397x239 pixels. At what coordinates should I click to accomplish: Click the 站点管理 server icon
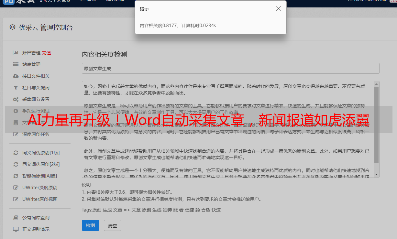click(16, 64)
